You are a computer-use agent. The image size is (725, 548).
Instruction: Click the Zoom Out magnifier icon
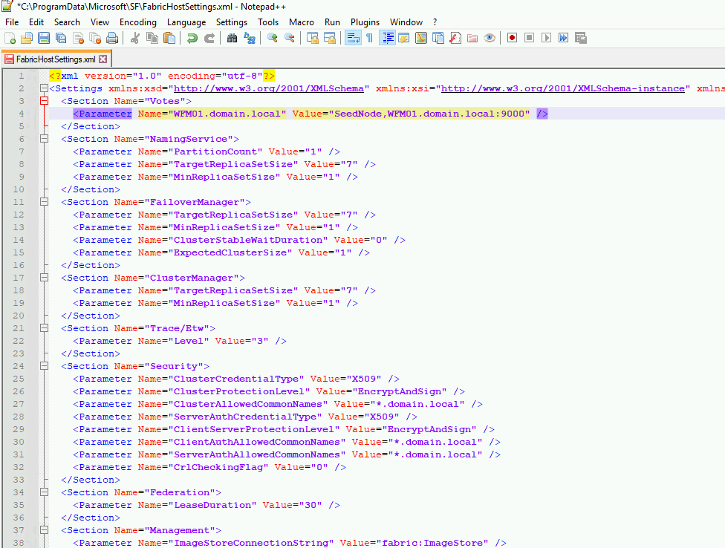pyautogui.click(x=290, y=38)
